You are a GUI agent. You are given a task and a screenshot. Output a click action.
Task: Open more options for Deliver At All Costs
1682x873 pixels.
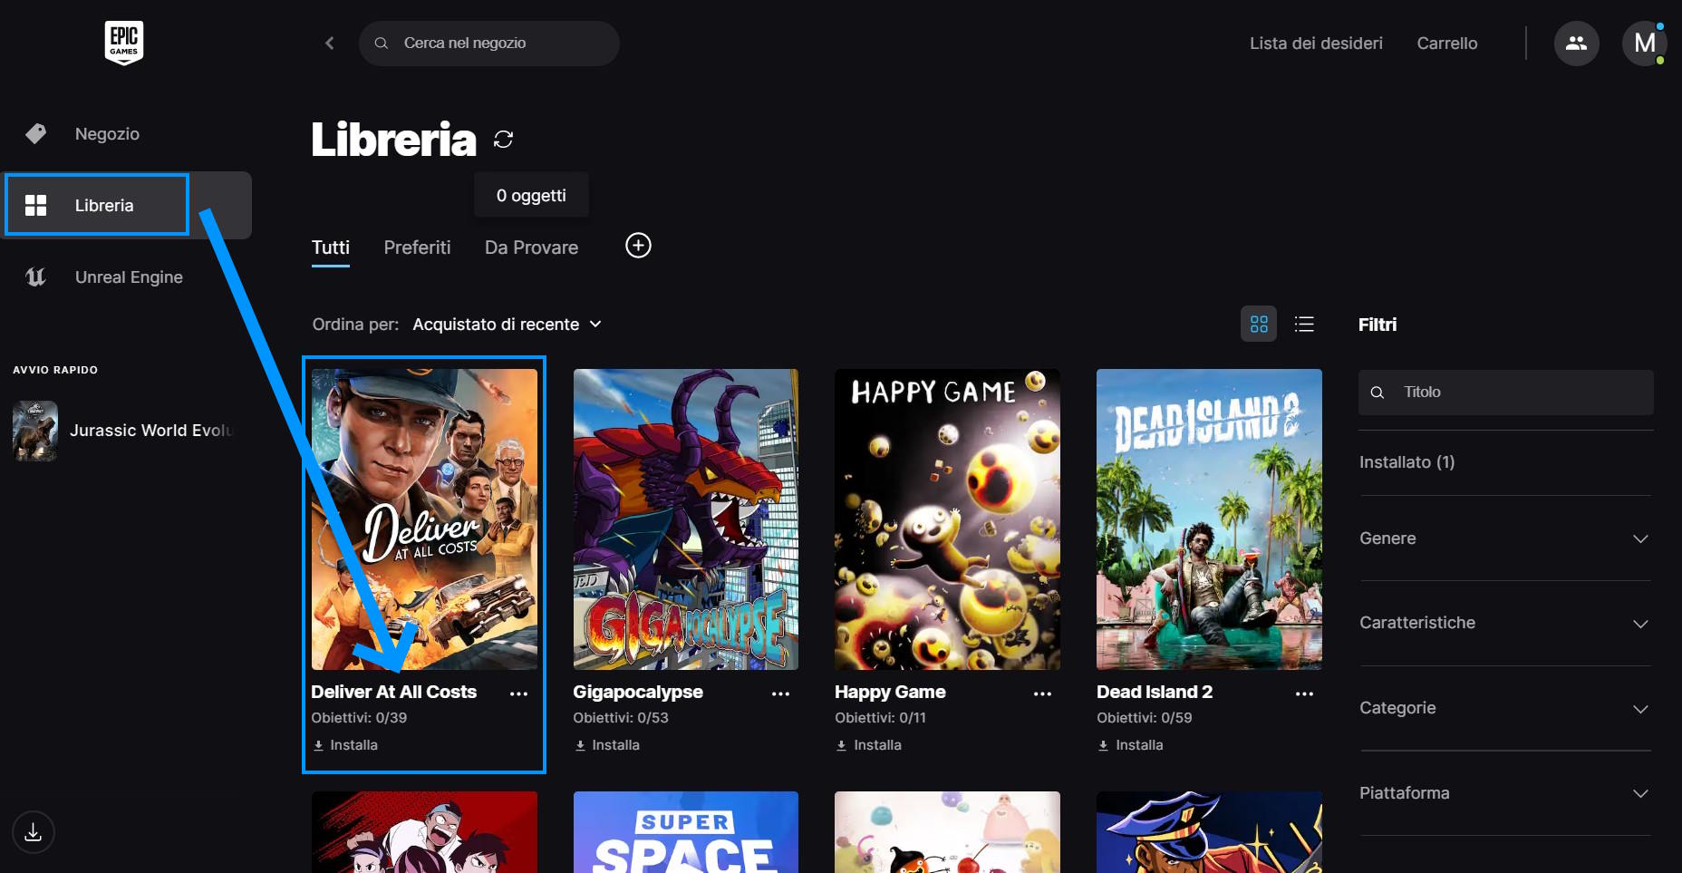518,694
